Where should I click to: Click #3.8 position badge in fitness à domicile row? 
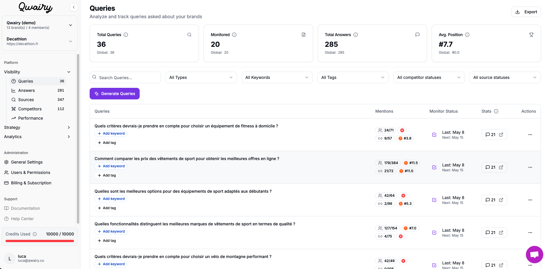405,138
